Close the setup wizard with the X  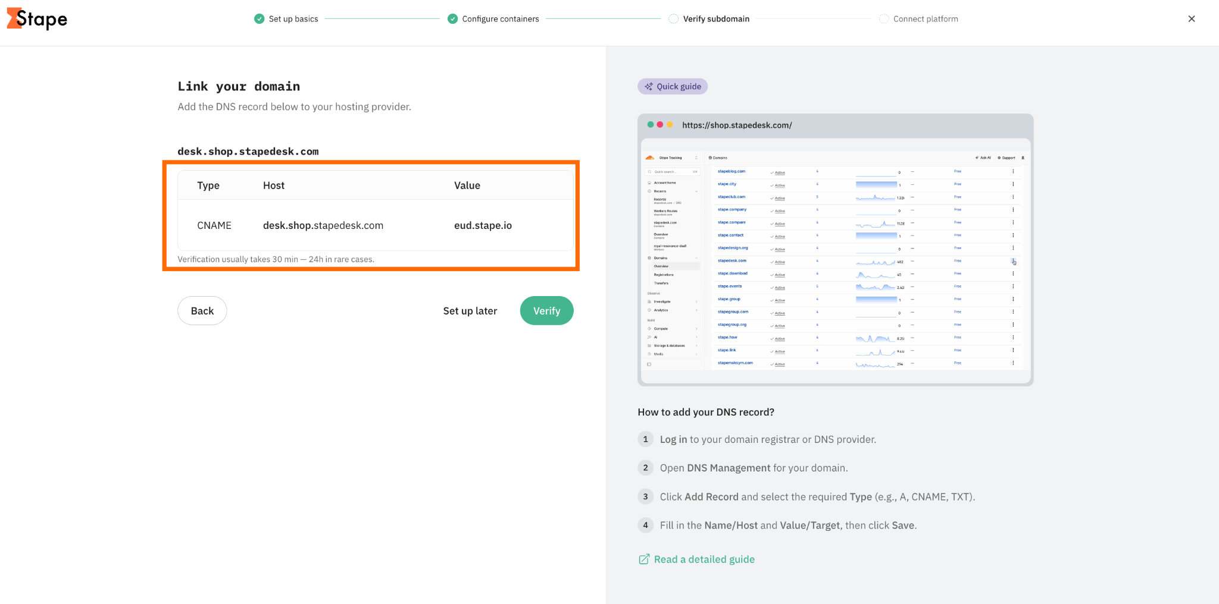tap(1192, 19)
